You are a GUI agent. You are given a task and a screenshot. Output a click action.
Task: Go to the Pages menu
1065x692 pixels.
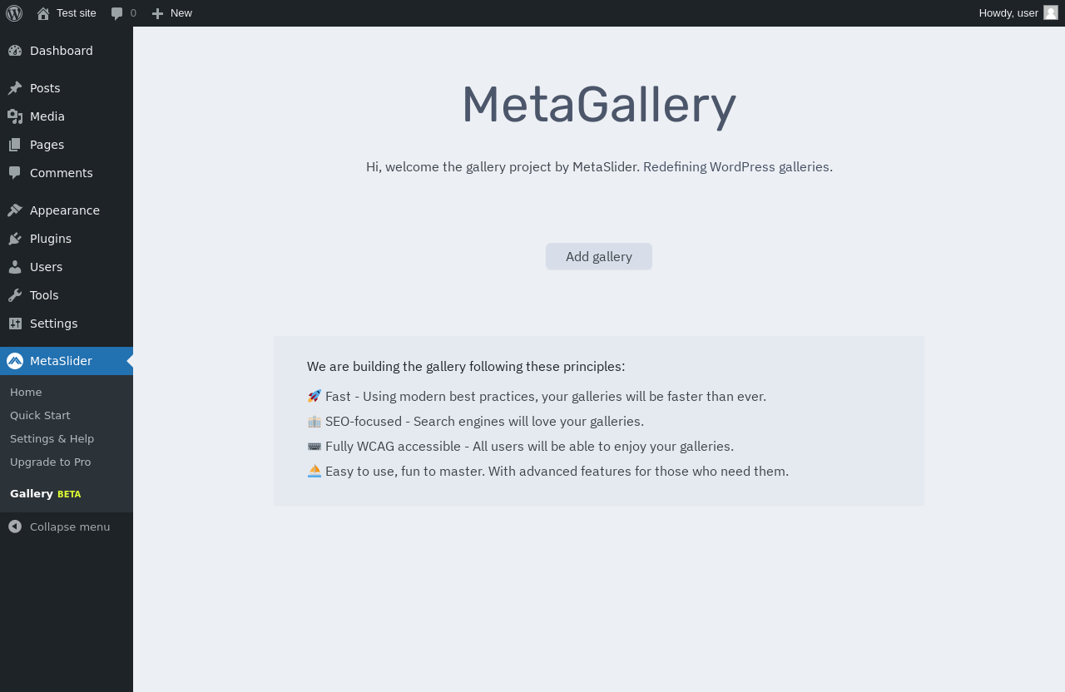(x=47, y=145)
